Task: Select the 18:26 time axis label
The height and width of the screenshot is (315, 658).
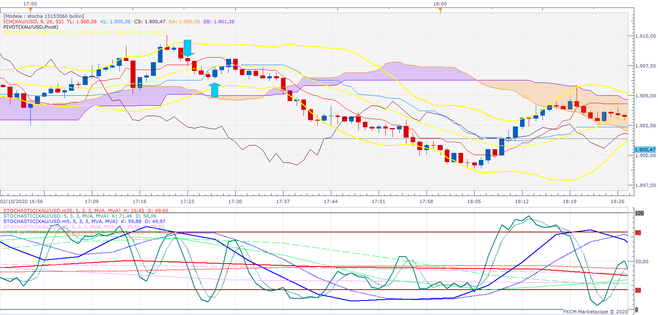Action: click(618, 201)
